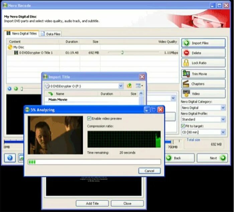The width and height of the screenshot is (234, 212).
Task: Click the preview position slider handle
Action: [22, 89]
